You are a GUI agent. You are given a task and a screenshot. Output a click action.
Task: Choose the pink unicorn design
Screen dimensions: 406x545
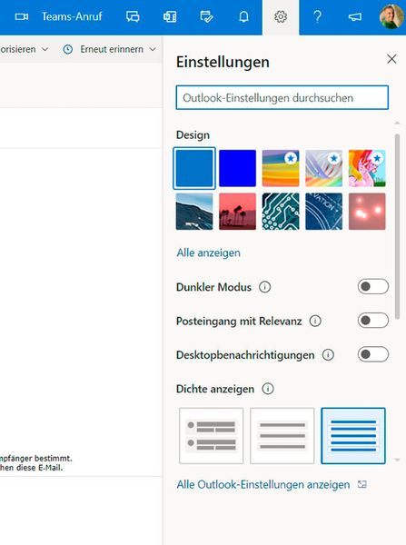click(367, 168)
